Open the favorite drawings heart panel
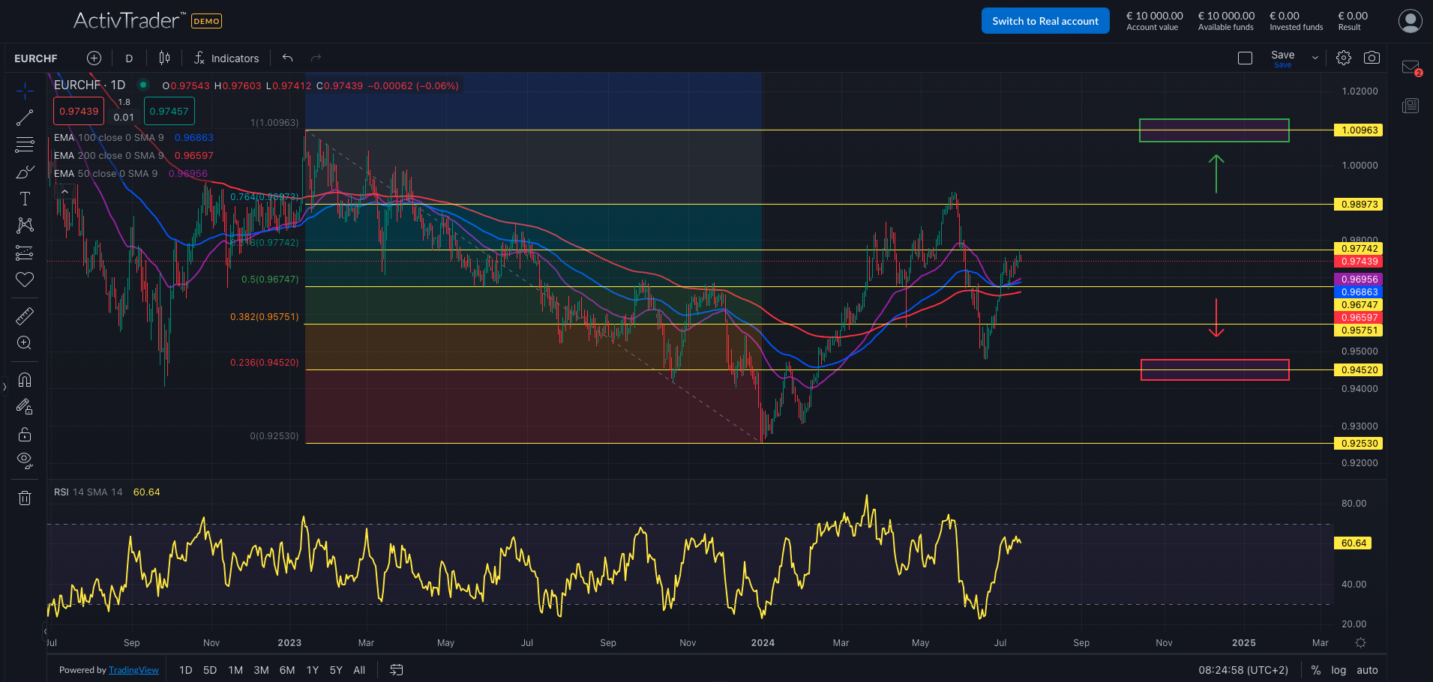 (25, 280)
